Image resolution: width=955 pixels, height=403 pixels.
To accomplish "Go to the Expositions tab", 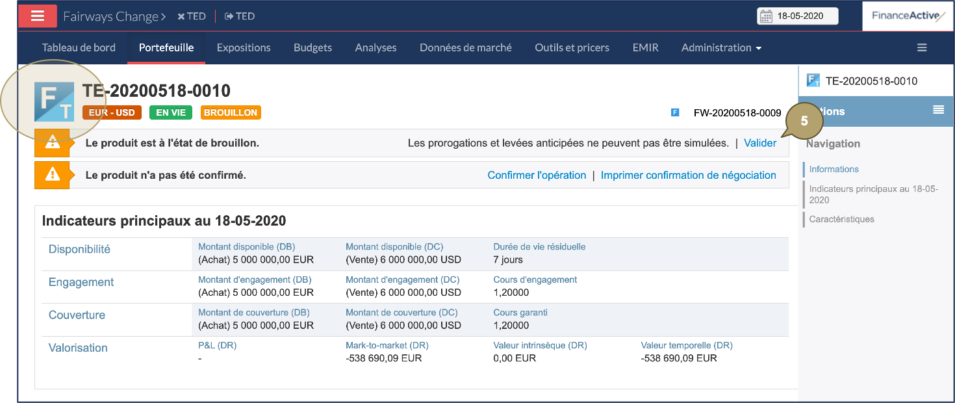I will (x=244, y=47).
